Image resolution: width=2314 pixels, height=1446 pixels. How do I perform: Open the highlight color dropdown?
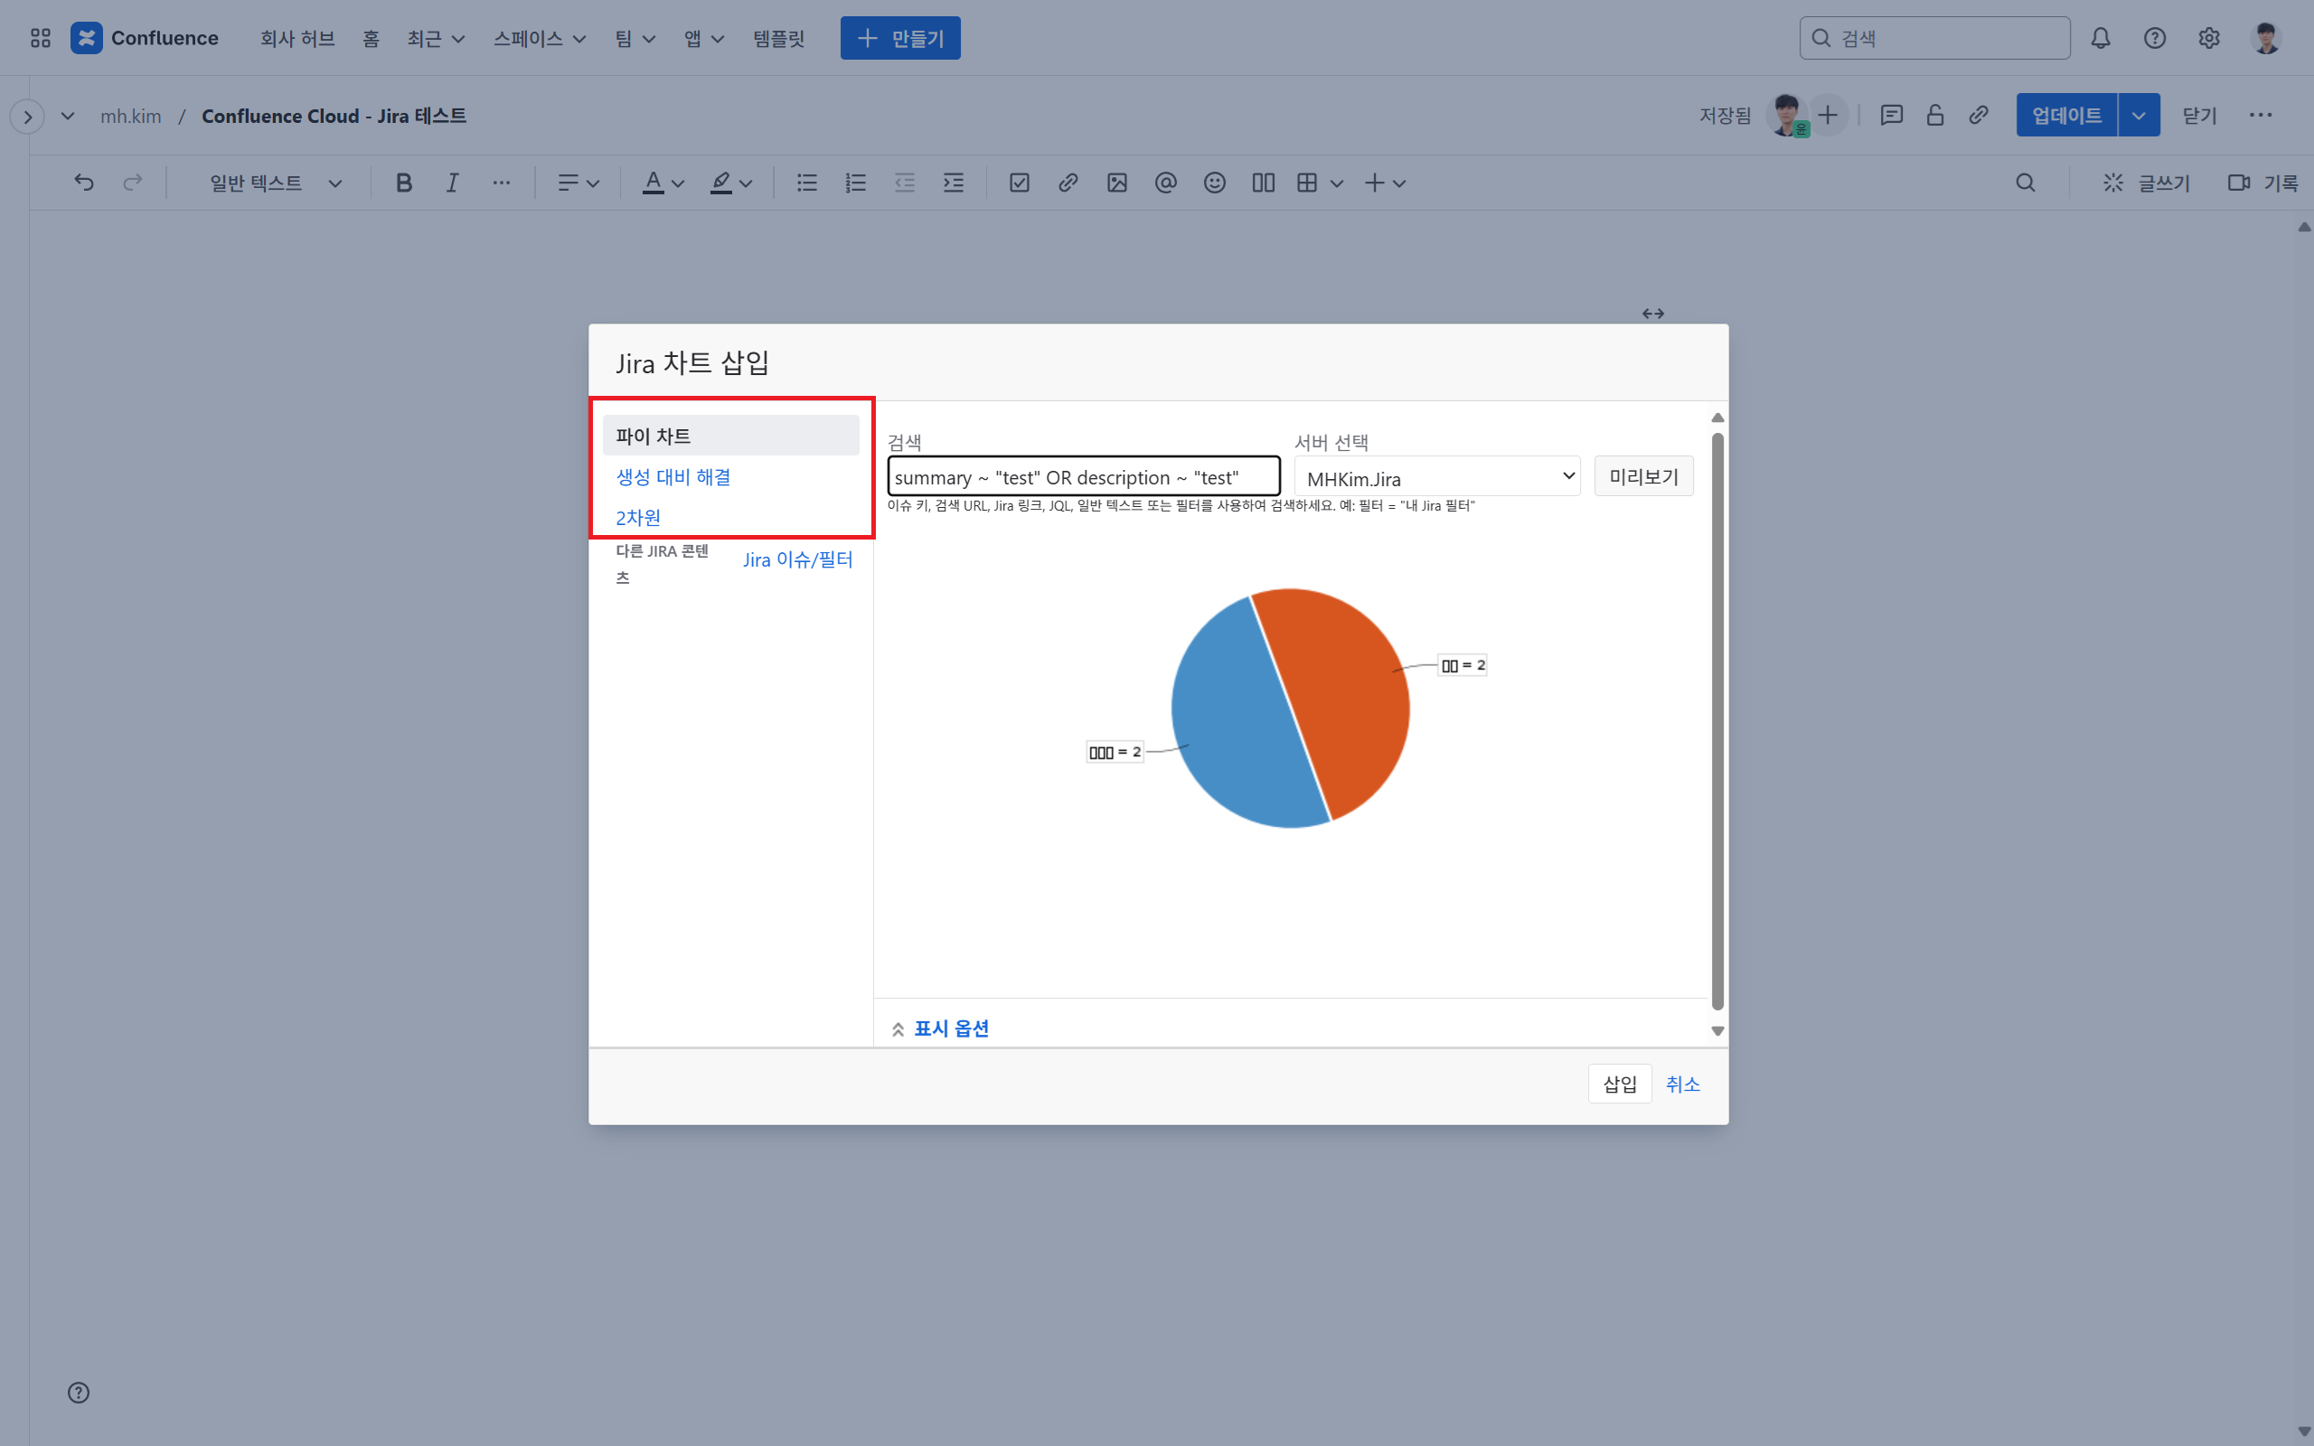pos(730,183)
